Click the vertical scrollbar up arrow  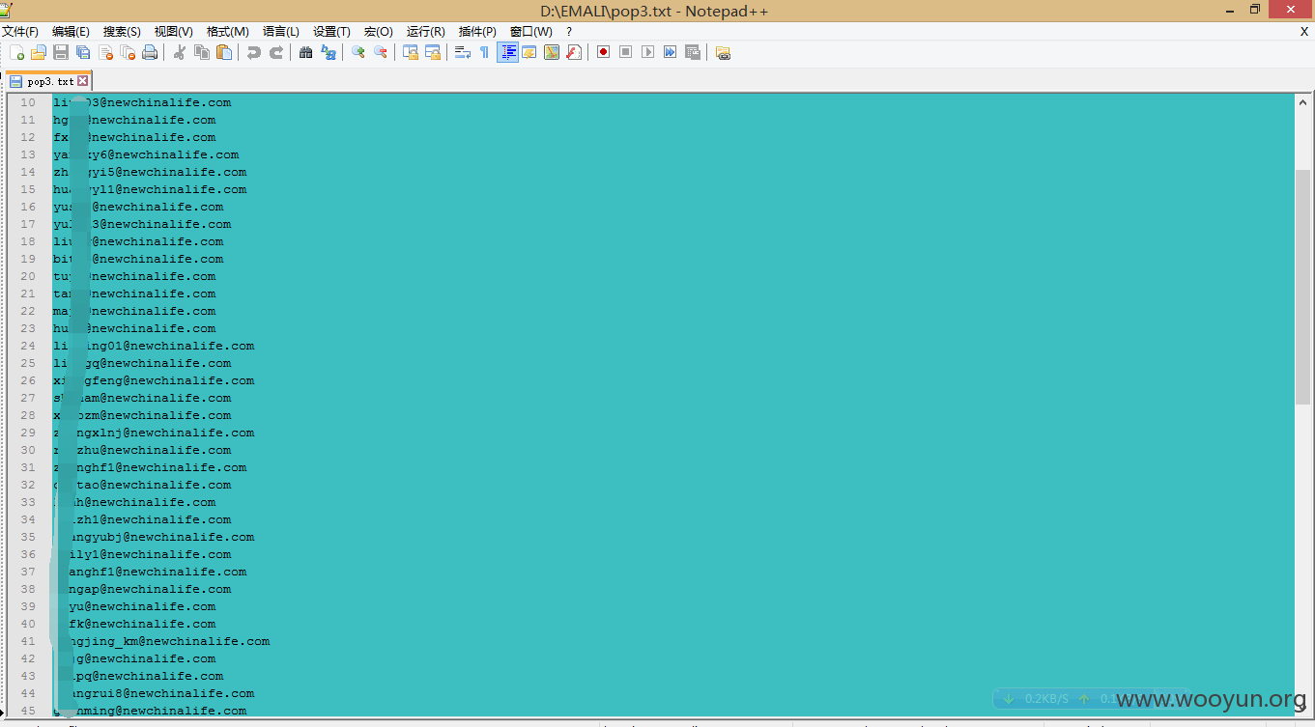click(x=1302, y=102)
